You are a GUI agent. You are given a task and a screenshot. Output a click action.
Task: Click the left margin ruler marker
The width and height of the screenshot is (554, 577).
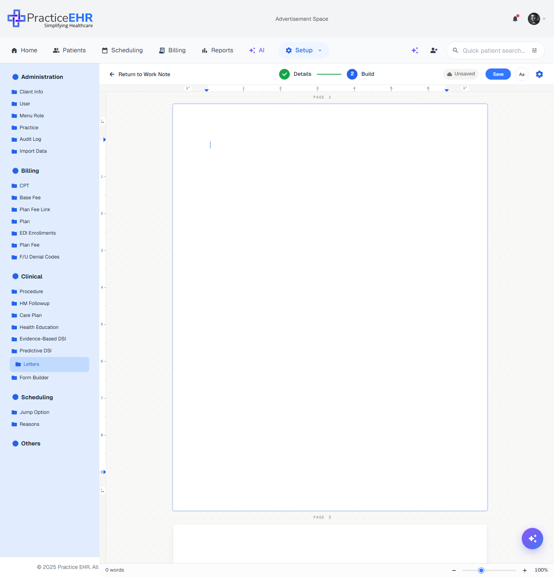[207, 90]
